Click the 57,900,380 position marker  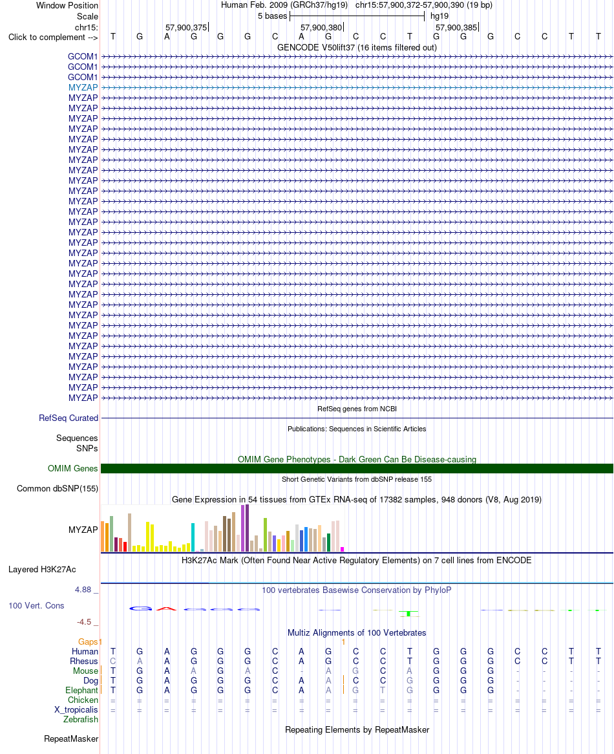pos(321,27)
